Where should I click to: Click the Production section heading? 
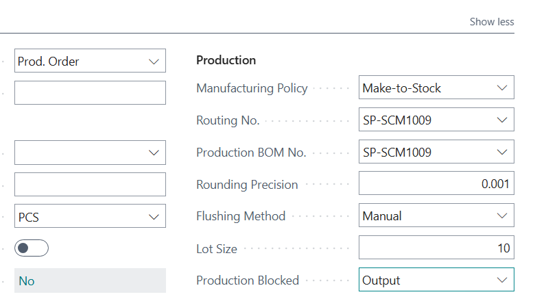pos(226,60)
